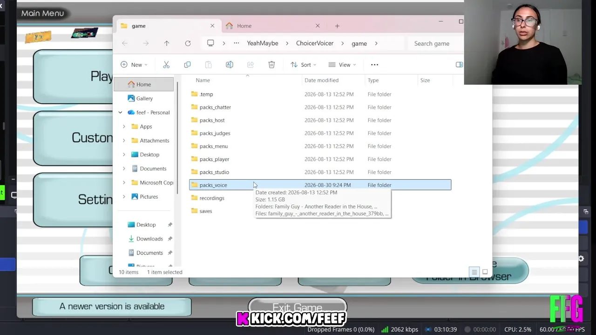Close the Home tab
596x335 pixels.
point(318,26)
